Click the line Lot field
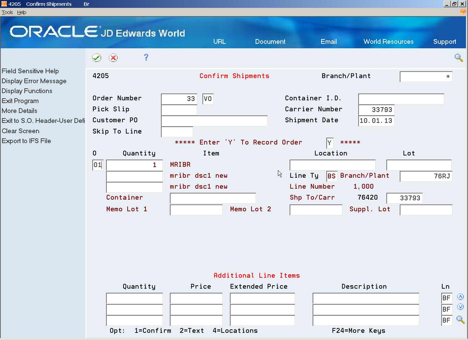The width and height of the screenshot is (468, 340). coord(419,165)
